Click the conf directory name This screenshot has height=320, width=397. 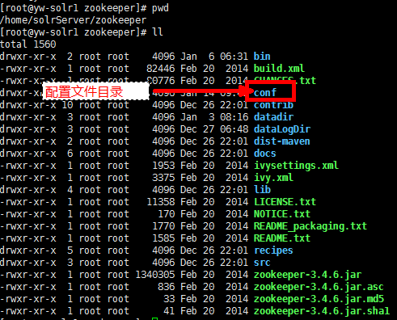coord(265,93)
